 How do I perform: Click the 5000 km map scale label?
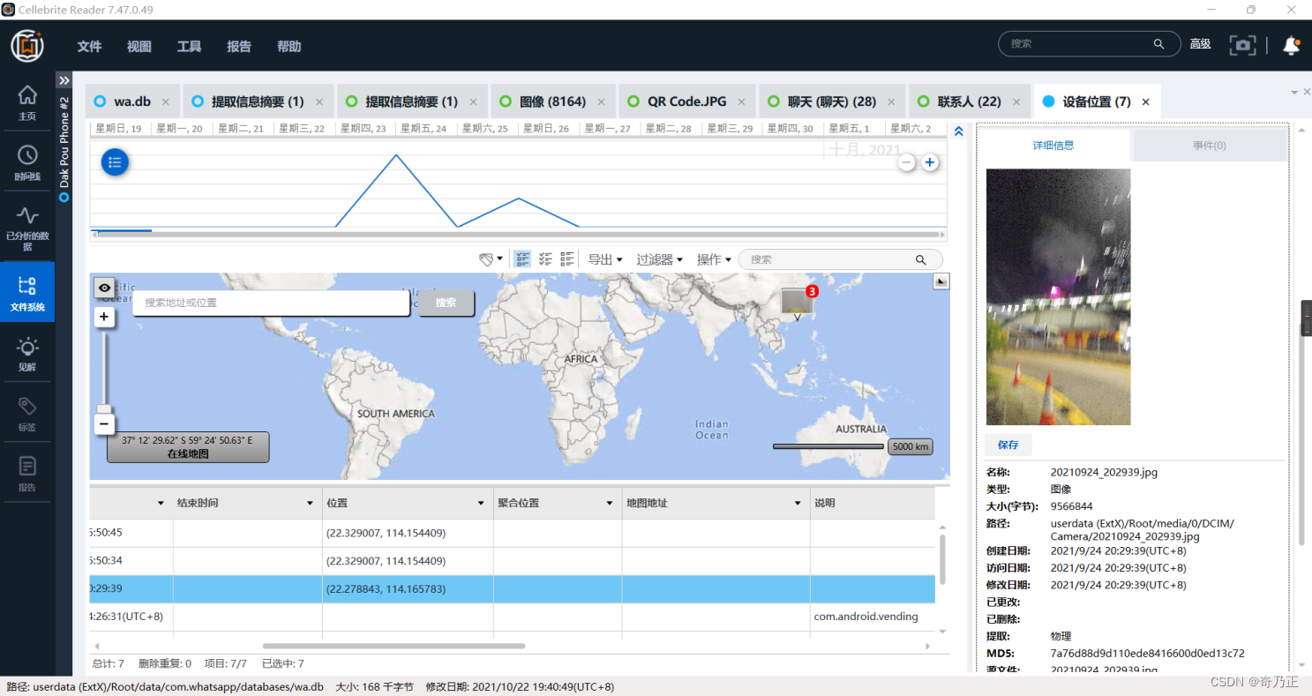tap(910, 446)
